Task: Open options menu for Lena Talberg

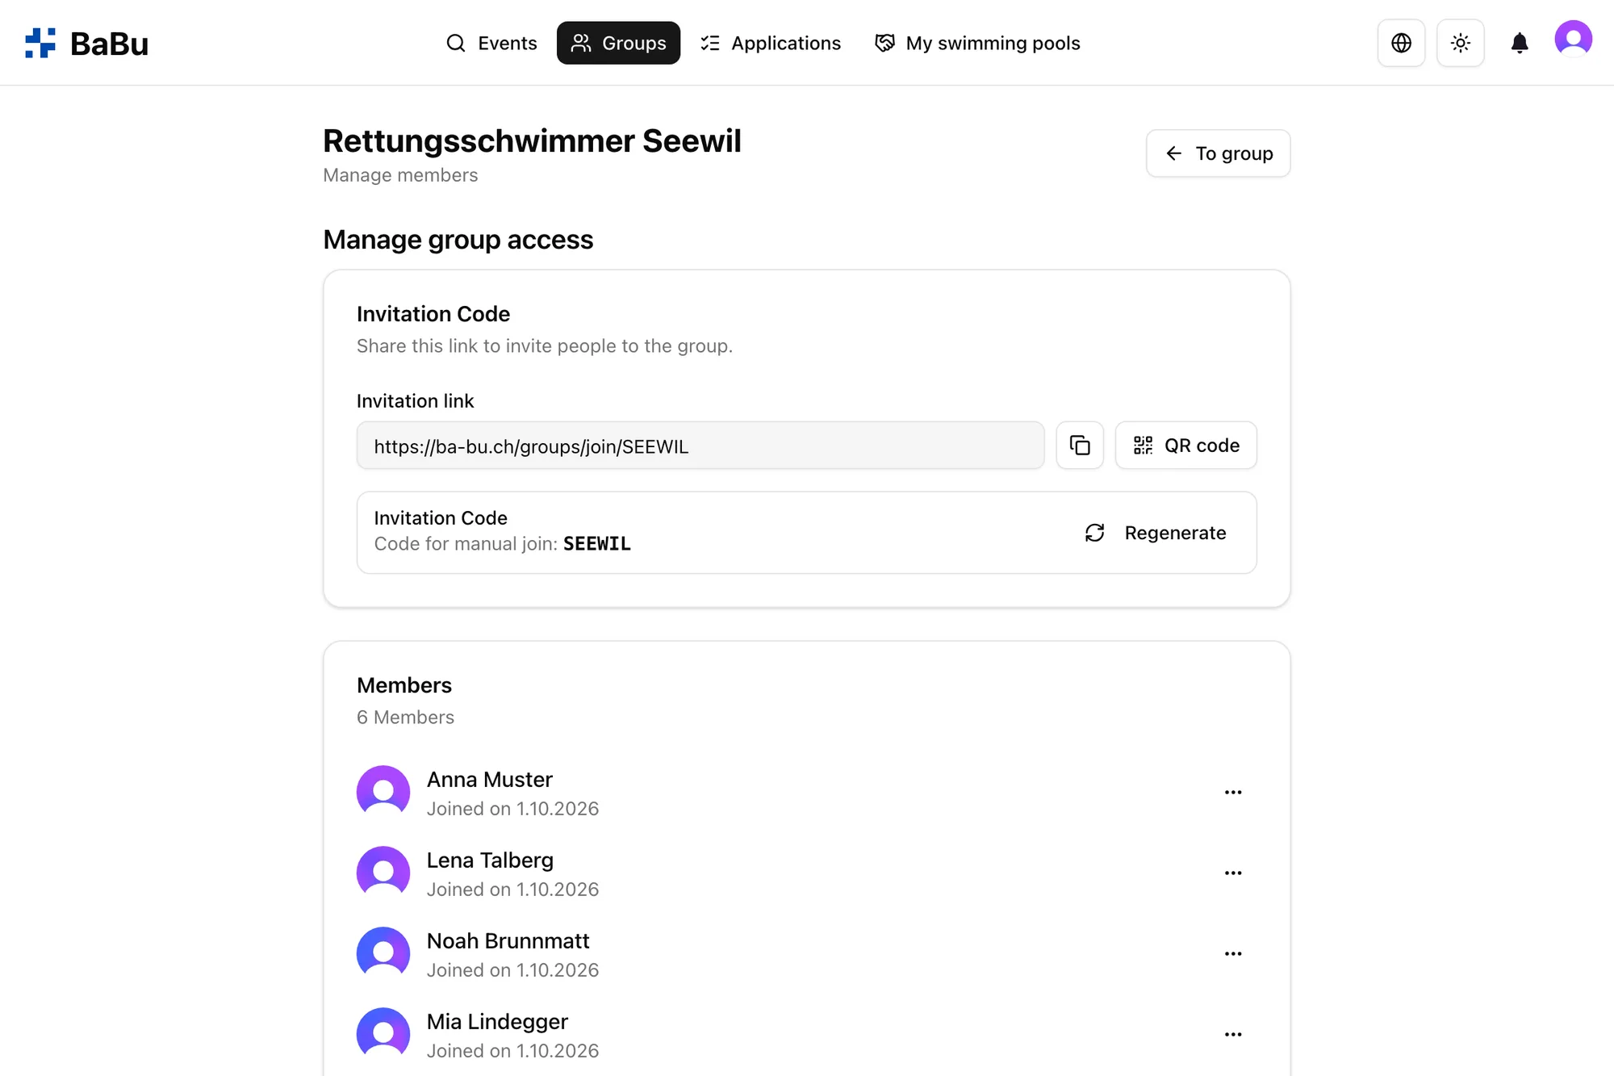Action: (x=1232, y=873)
